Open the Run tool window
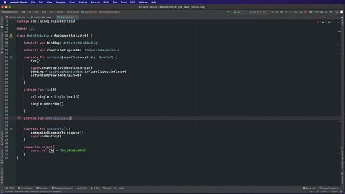Image resolution: width=345 pixels, height=194 pixels. 95,188
